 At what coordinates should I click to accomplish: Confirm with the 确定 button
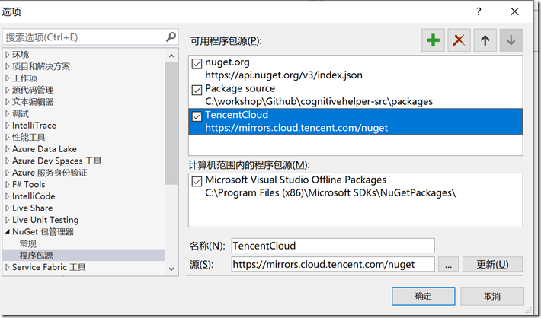[x=423, y=296]
